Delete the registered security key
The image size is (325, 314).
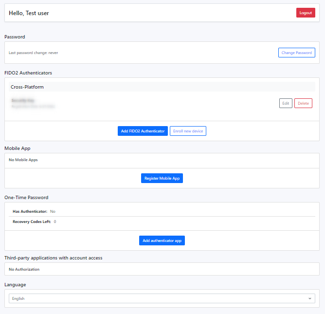point(303,103)
